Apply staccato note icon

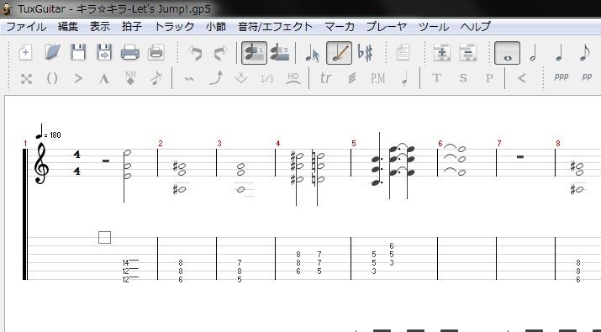404,79
